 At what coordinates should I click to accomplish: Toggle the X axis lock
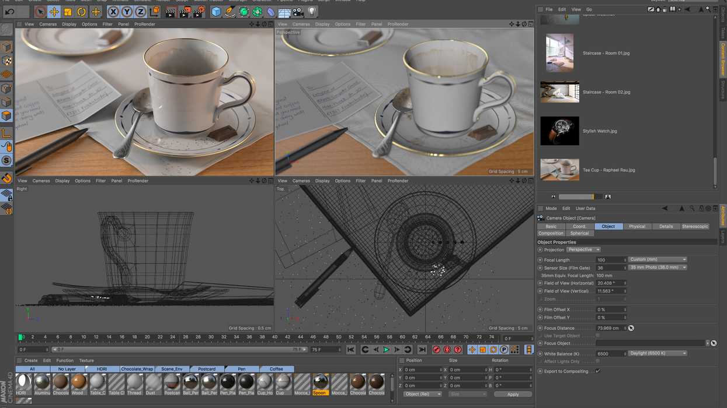pos(113,11)
